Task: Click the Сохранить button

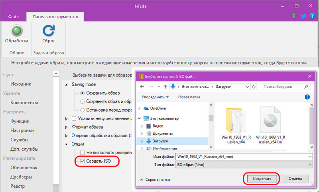Action: (262, 178)
